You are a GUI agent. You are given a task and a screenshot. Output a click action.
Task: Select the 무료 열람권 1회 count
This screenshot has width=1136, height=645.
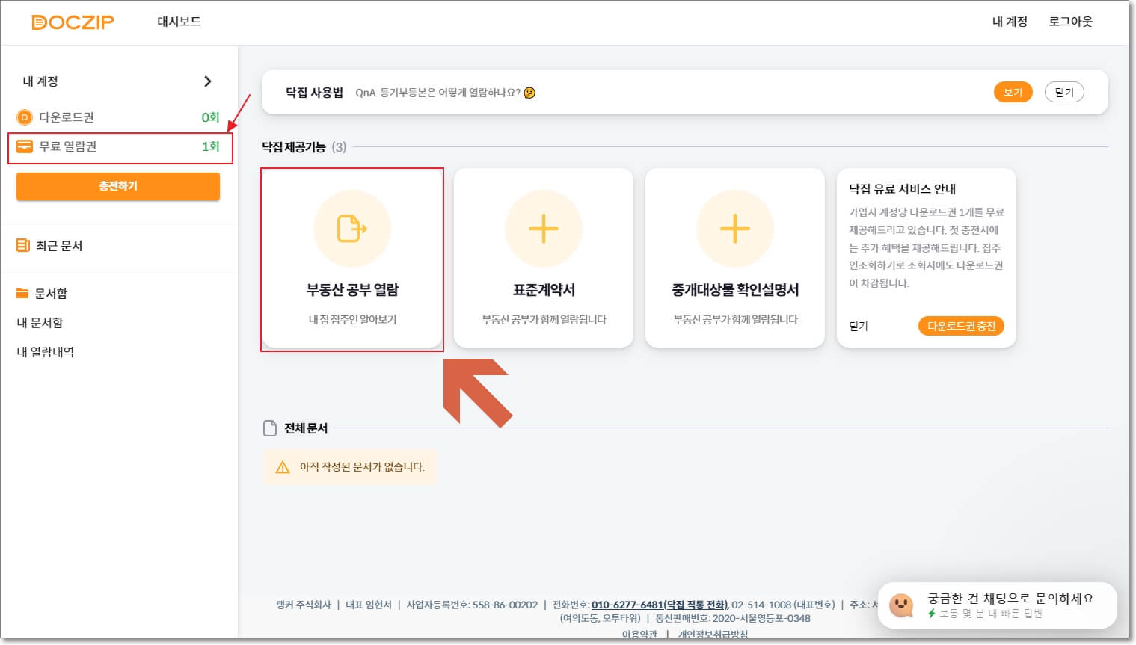(x=210, y=146)
